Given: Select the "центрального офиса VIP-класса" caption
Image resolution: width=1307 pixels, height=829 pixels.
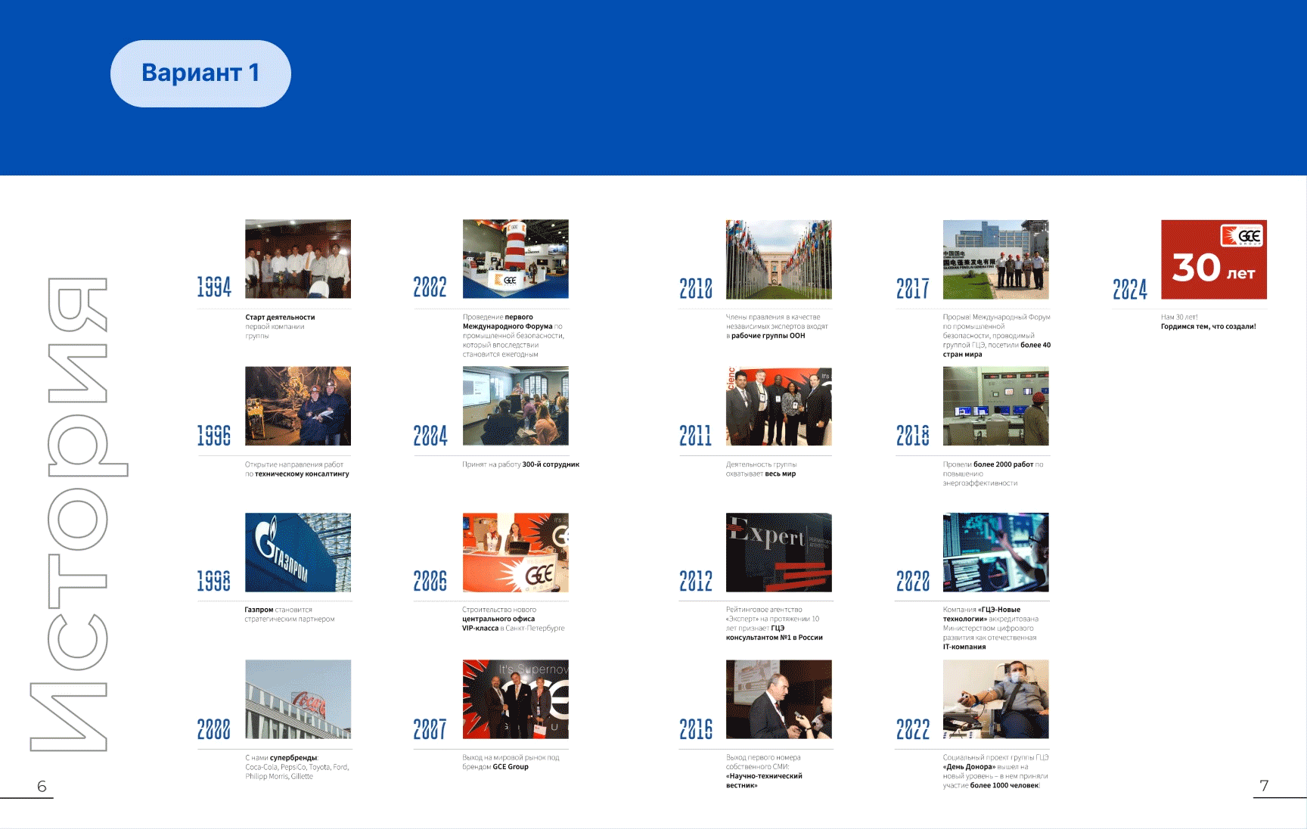Looking at the screenshot, I should [x=514, y=619].
